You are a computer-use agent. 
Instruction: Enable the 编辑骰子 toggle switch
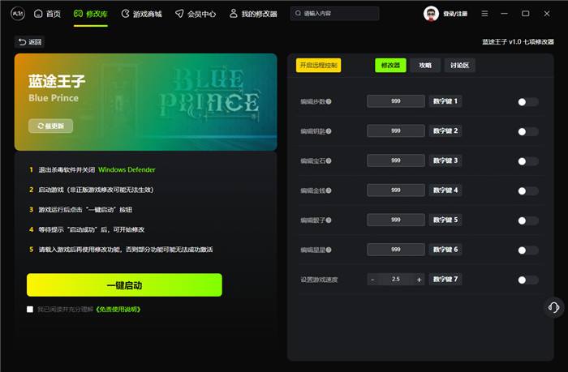point(527,220)
